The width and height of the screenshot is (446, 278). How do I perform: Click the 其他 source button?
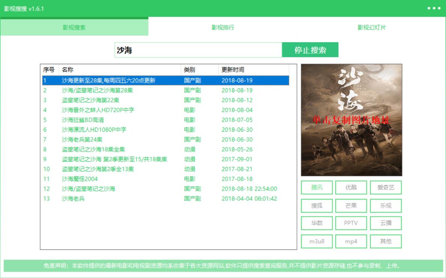tap(386, 241)
